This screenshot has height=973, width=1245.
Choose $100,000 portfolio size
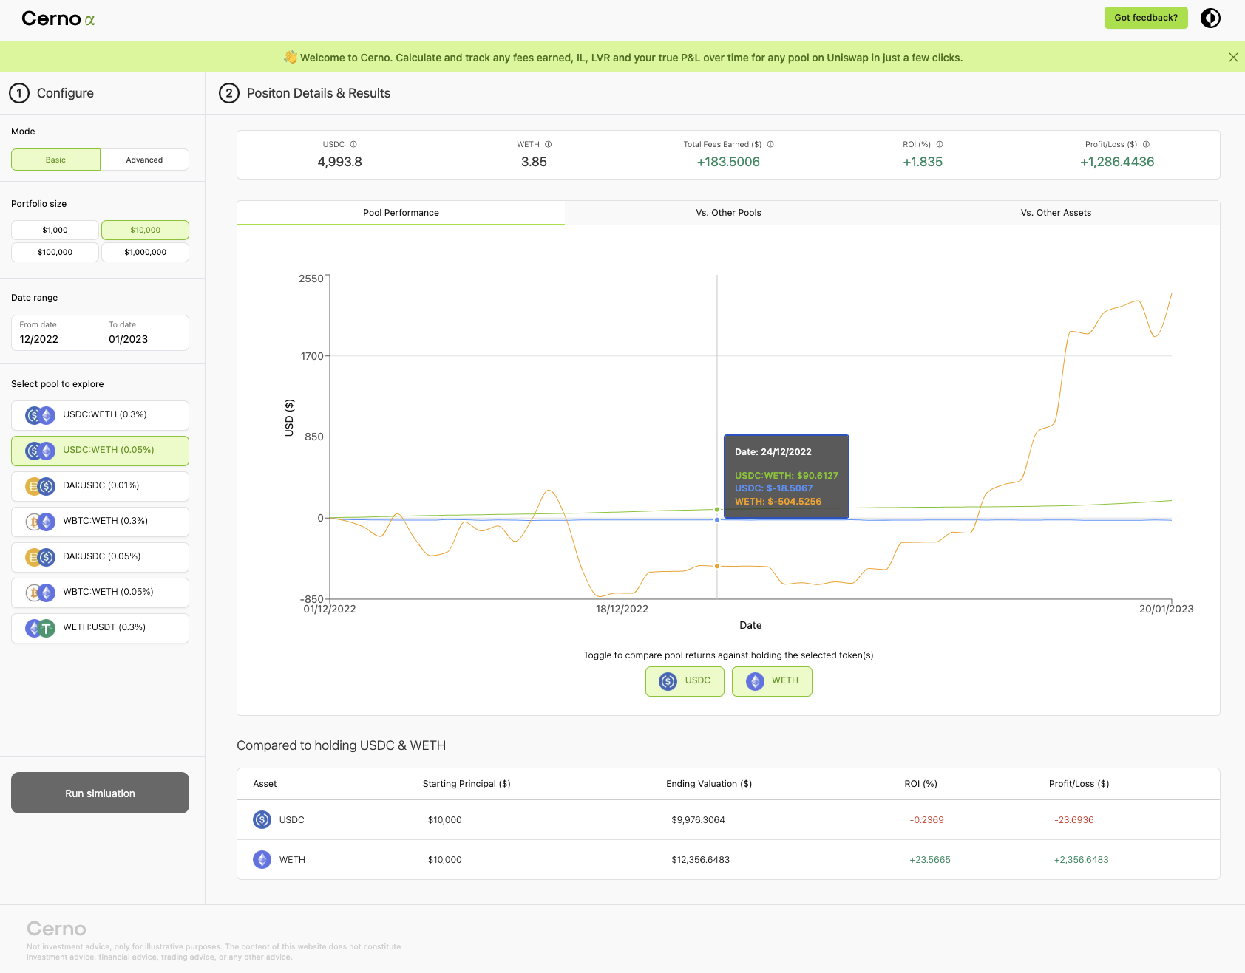pos(55,252)
